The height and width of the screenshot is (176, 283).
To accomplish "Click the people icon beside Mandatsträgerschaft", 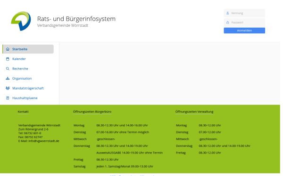I will point(8,88).
